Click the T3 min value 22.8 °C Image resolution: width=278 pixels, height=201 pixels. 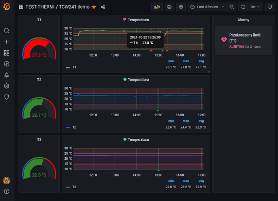tap(171, 187)
